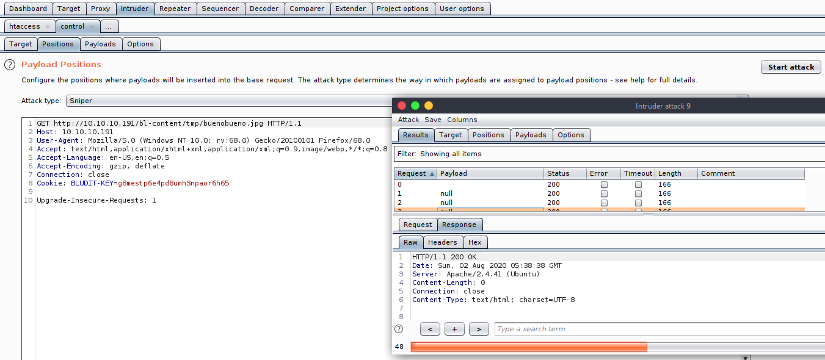The image size is (825, 360).
Task: Select Positions tab in attack window
Action: [489, 135]
